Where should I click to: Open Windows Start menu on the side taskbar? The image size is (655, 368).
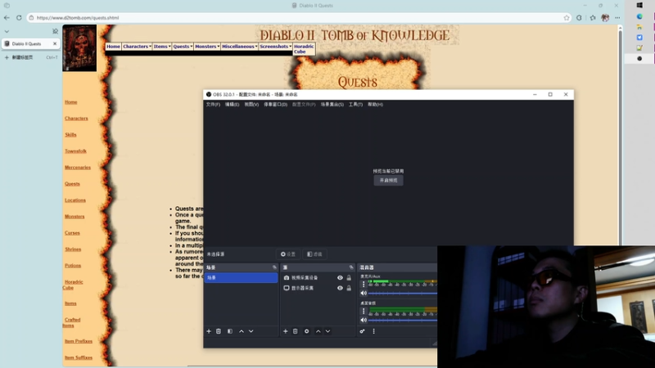click(639, 6)
